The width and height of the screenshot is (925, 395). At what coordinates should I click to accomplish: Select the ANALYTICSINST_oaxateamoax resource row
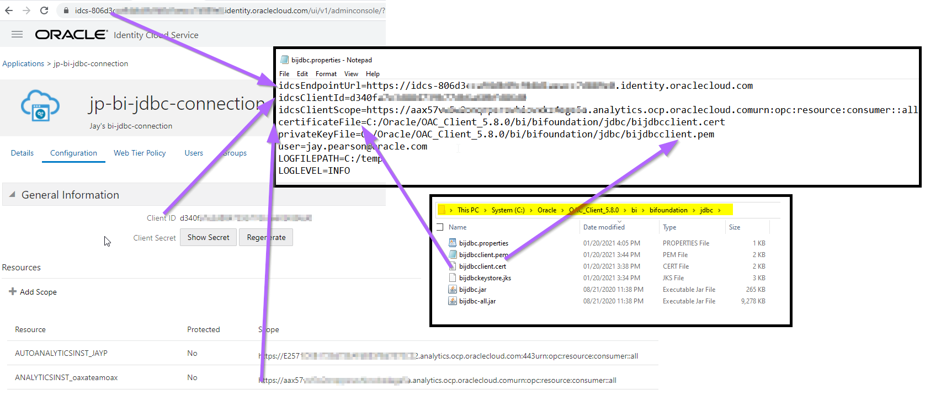click(332, 377)
